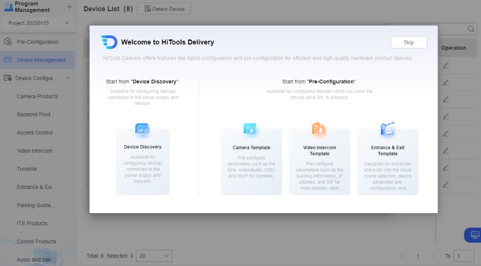
Task: Open Video Intercom in the sidebar
Action: click(x=35, y=151)
